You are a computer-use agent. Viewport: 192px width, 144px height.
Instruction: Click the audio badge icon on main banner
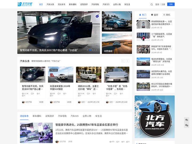(x=97, y=16)
